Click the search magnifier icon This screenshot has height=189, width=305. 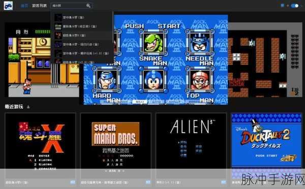pos(88,6)
